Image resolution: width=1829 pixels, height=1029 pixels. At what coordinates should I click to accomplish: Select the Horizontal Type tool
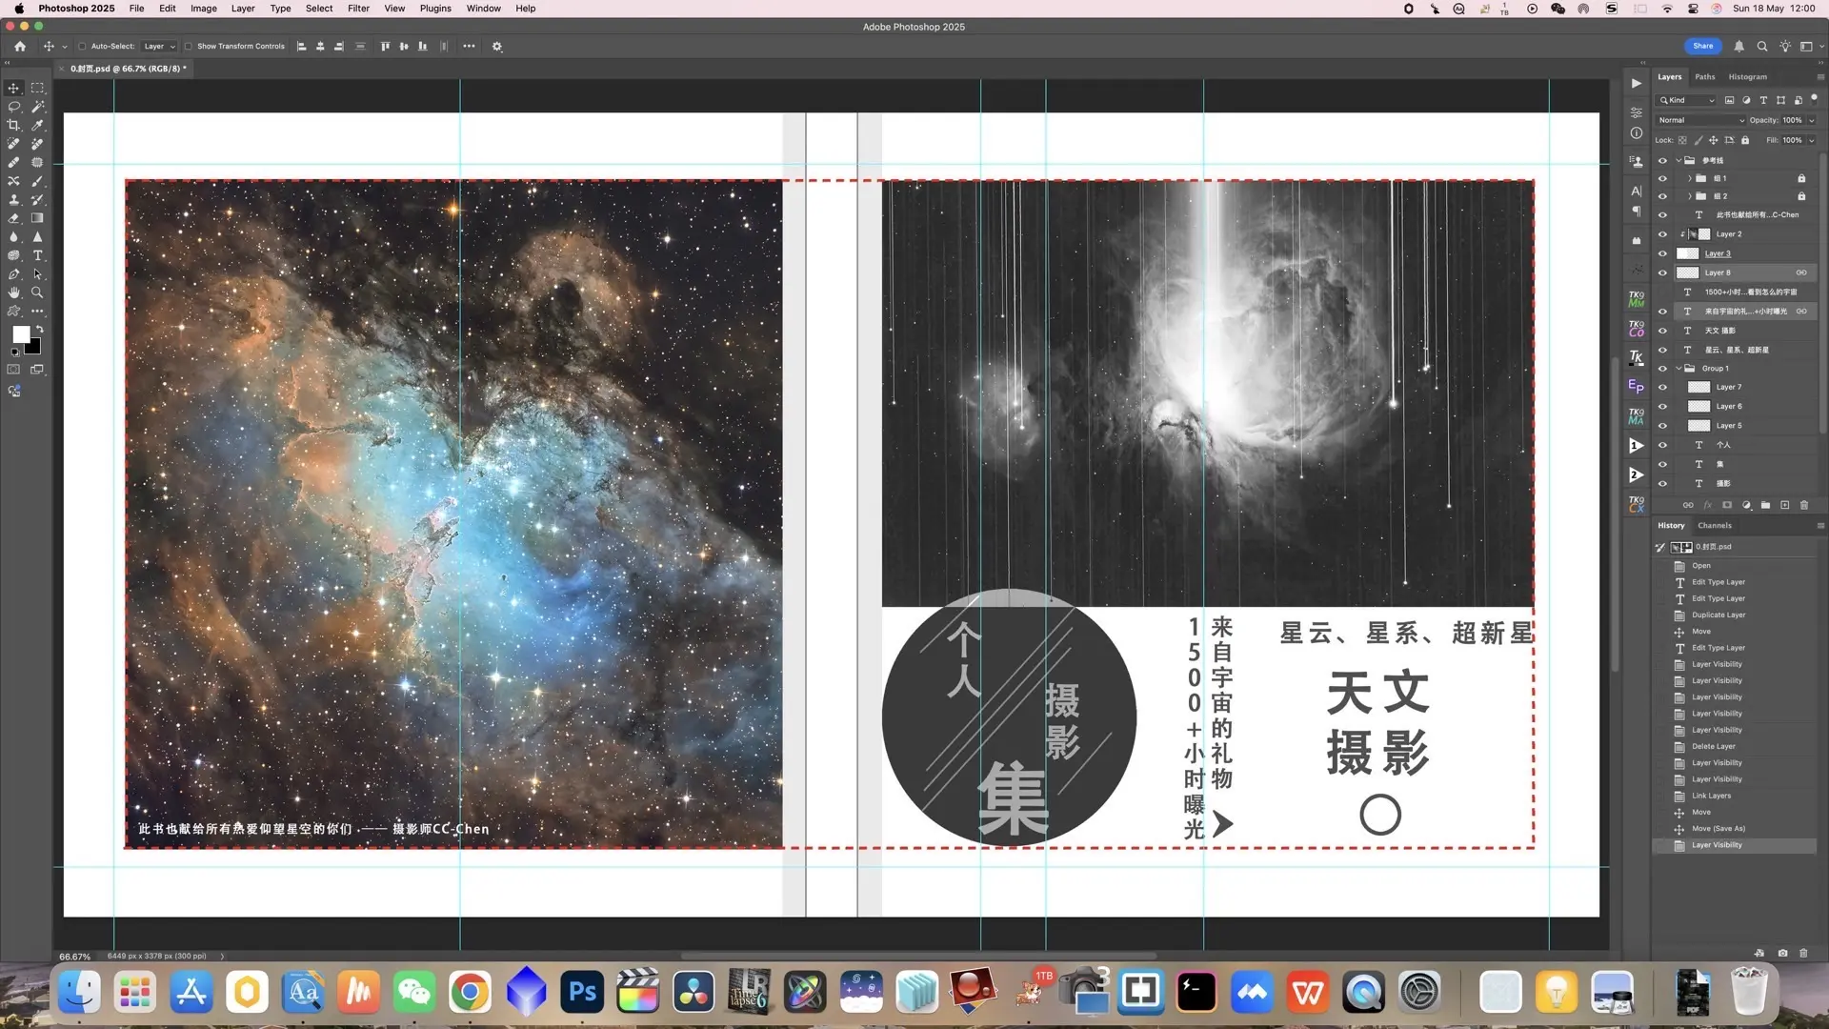(37, 255)
